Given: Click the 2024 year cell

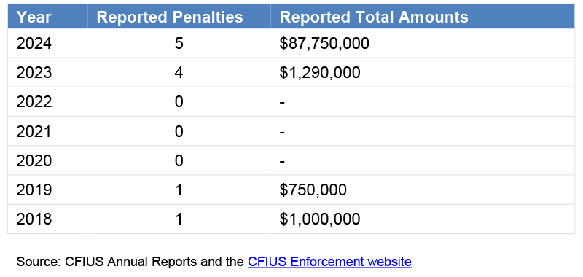Looking at the screenshot, I should point(47,43).
